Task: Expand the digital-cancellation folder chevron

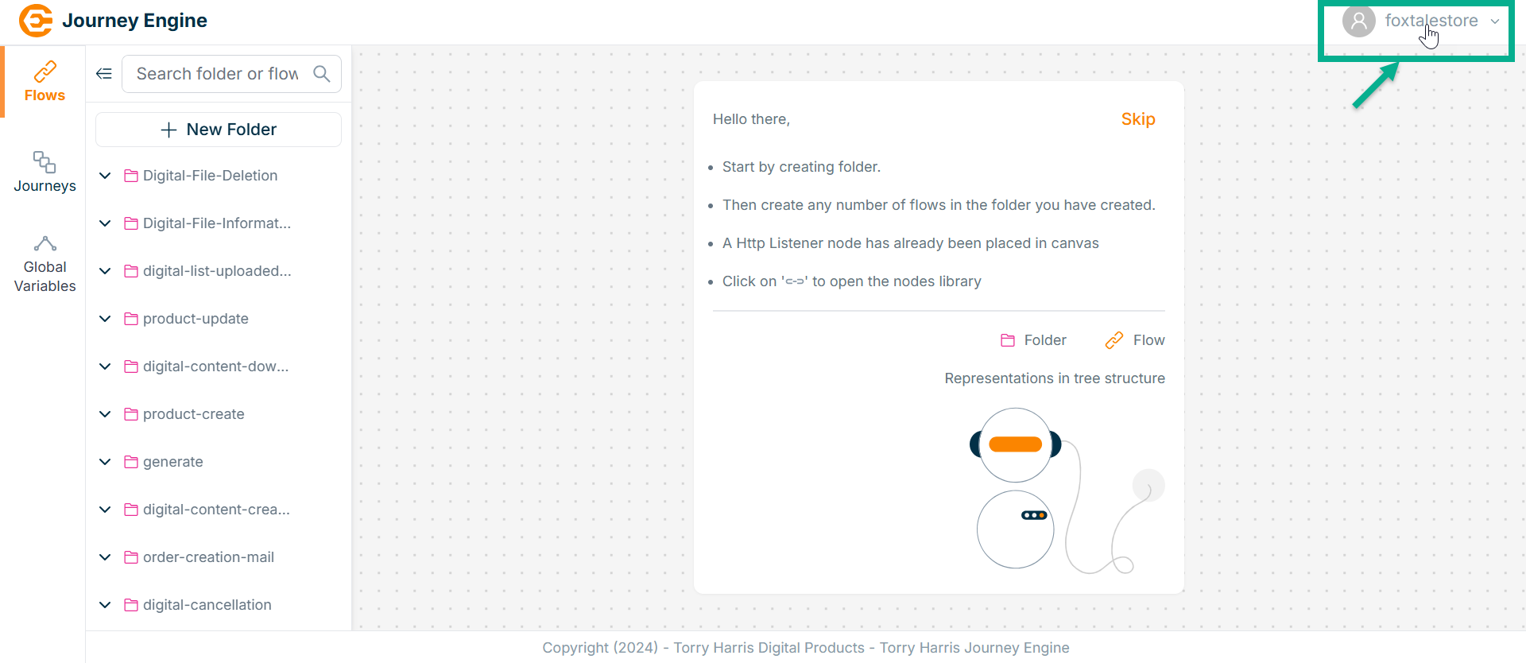Action: (x=105, y=605)
